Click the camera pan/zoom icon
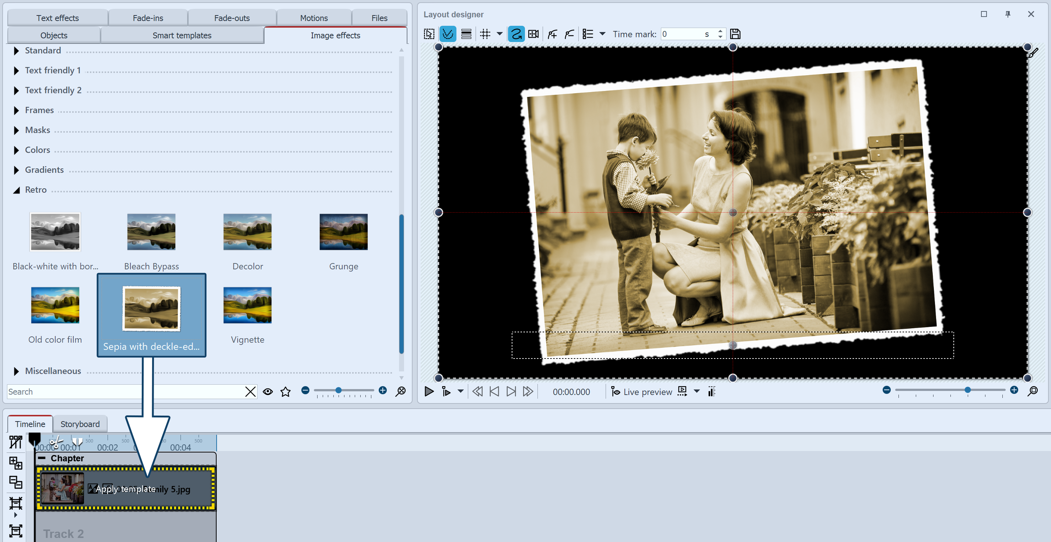This screenshot has width=1051, height=542. [533, 34]
